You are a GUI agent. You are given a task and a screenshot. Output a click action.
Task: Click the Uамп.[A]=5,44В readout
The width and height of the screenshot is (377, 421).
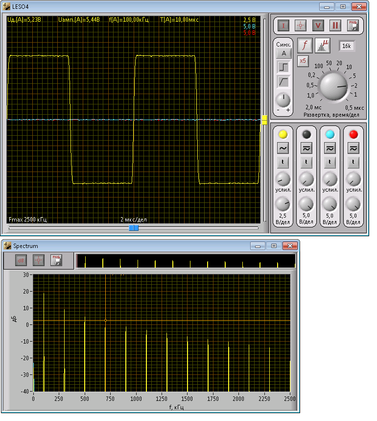click(79, 20)
